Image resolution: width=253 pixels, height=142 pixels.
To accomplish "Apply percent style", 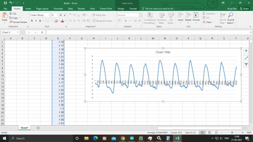I will (x=125, y=21).
